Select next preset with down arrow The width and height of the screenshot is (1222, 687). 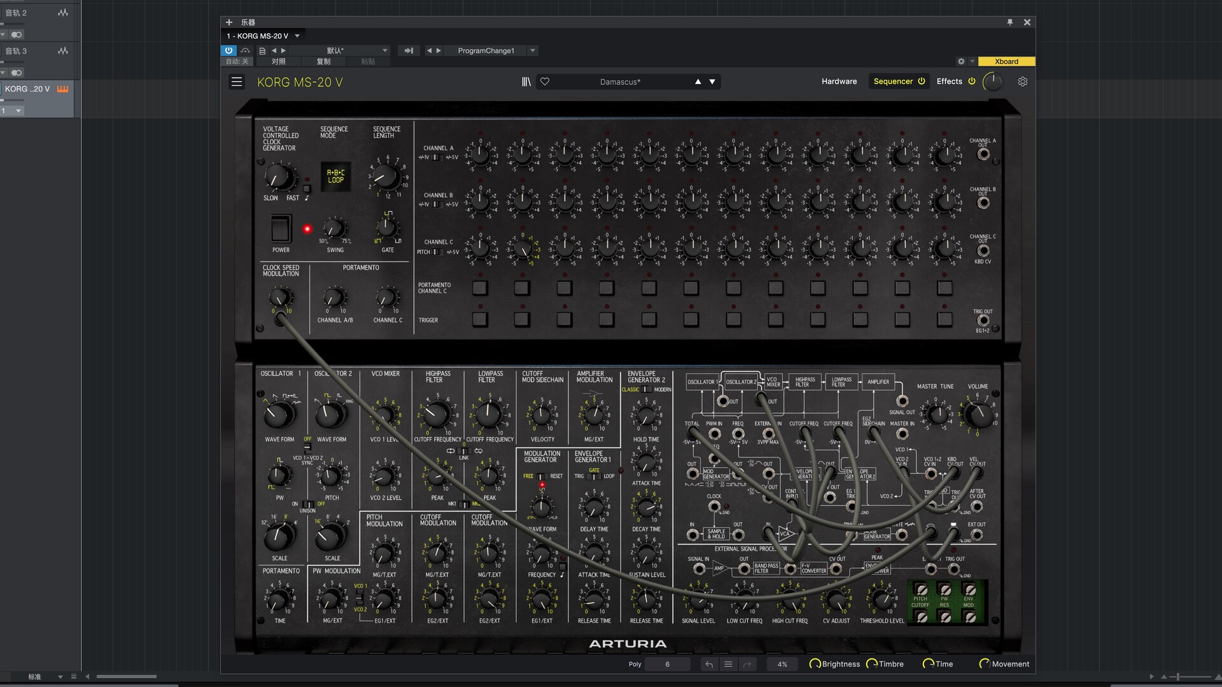click(x=712, y=81)
